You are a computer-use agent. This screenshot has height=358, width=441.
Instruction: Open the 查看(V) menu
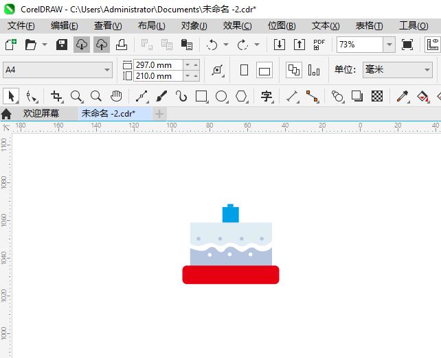(108, 26)
